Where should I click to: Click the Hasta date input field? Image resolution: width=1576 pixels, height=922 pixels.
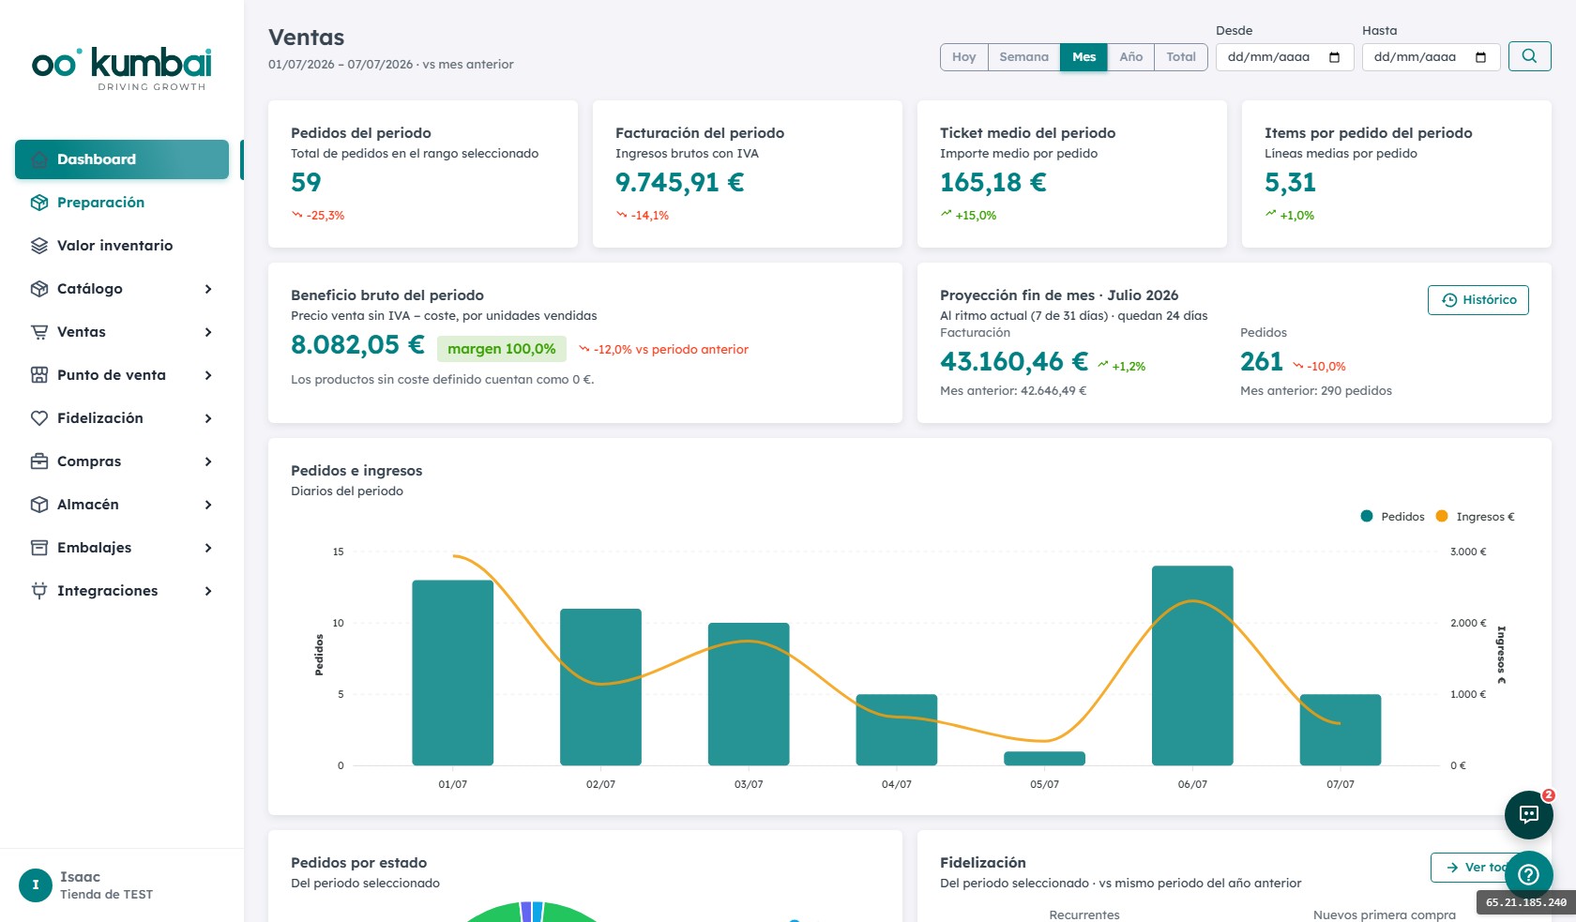point(1431,57)
